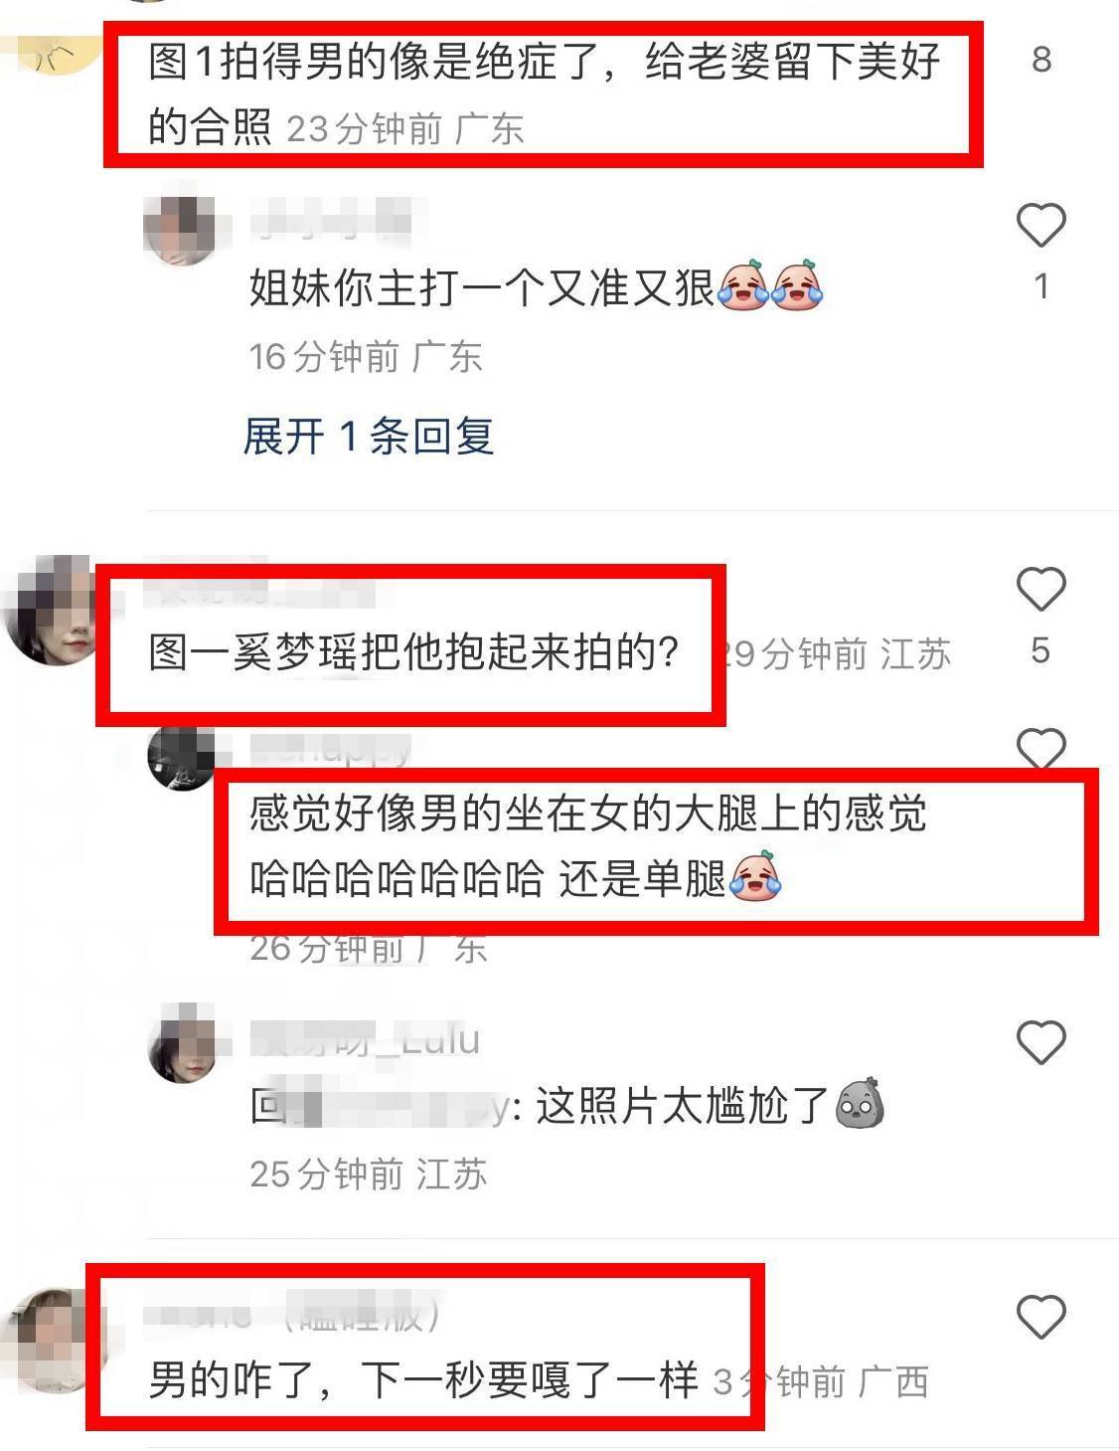The image size is (1119, 1451).
Task: Open avatar of 图一奚梦瑶 comment author
Action: click(52, 611)
